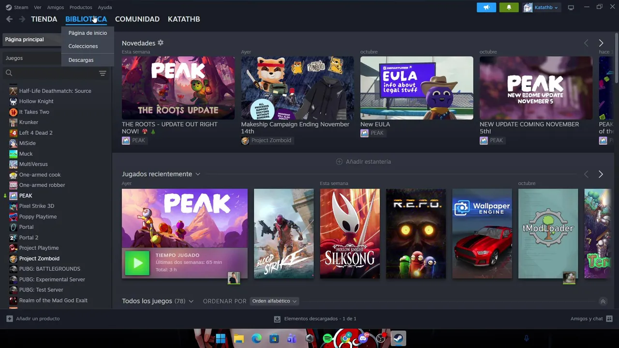Open Elementos descargados status
619x348 pixels.
tap(315, 319)
